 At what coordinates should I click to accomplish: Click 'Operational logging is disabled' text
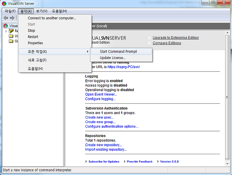tap(110, 90)
